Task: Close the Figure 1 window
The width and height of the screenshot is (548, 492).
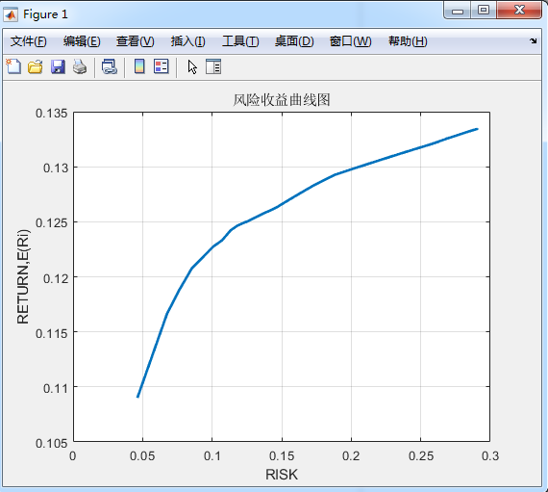Action: click(x=519, y=10)
